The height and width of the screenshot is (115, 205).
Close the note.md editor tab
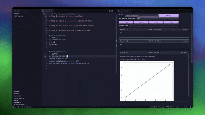click(x=52, y=11)
